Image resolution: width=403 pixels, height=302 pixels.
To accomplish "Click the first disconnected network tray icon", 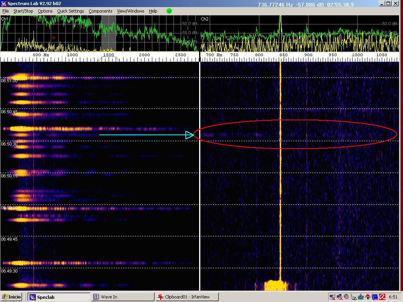I will tap(332, 297).
